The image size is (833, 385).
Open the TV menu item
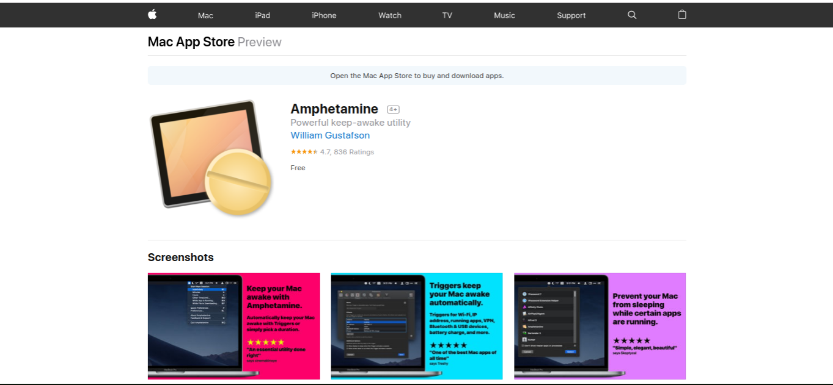[x=447, y=15]
